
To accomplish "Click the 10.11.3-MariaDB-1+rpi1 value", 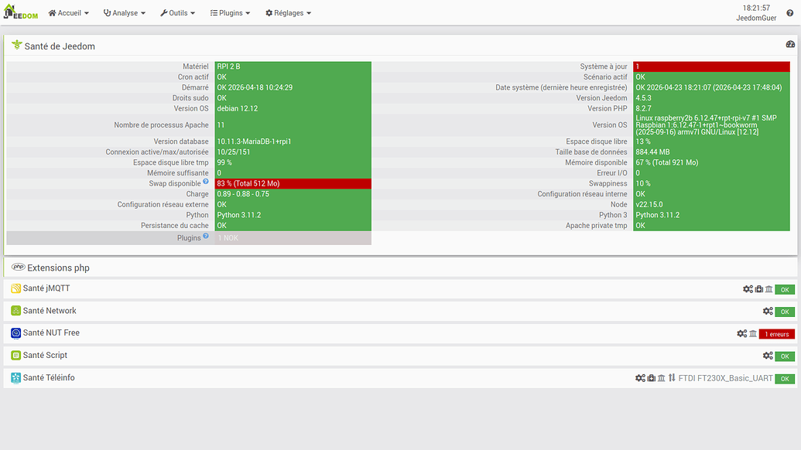I will point(293,141).
